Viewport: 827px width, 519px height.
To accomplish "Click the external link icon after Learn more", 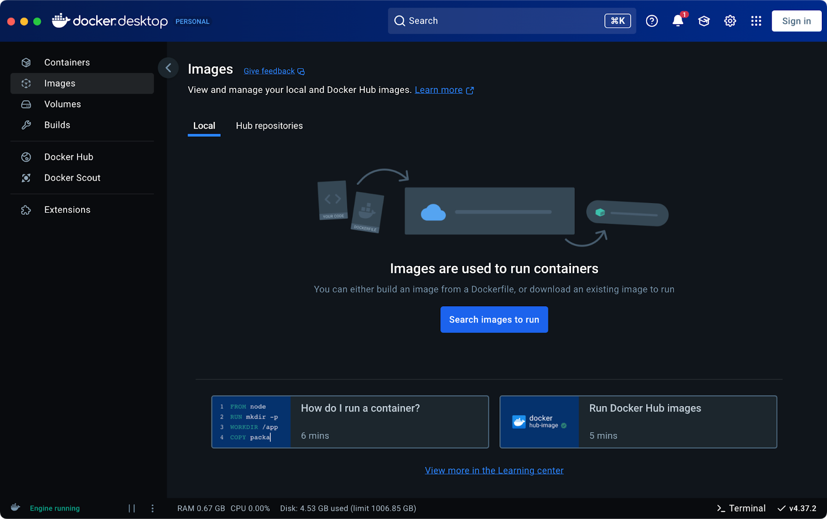I will 470,90.
